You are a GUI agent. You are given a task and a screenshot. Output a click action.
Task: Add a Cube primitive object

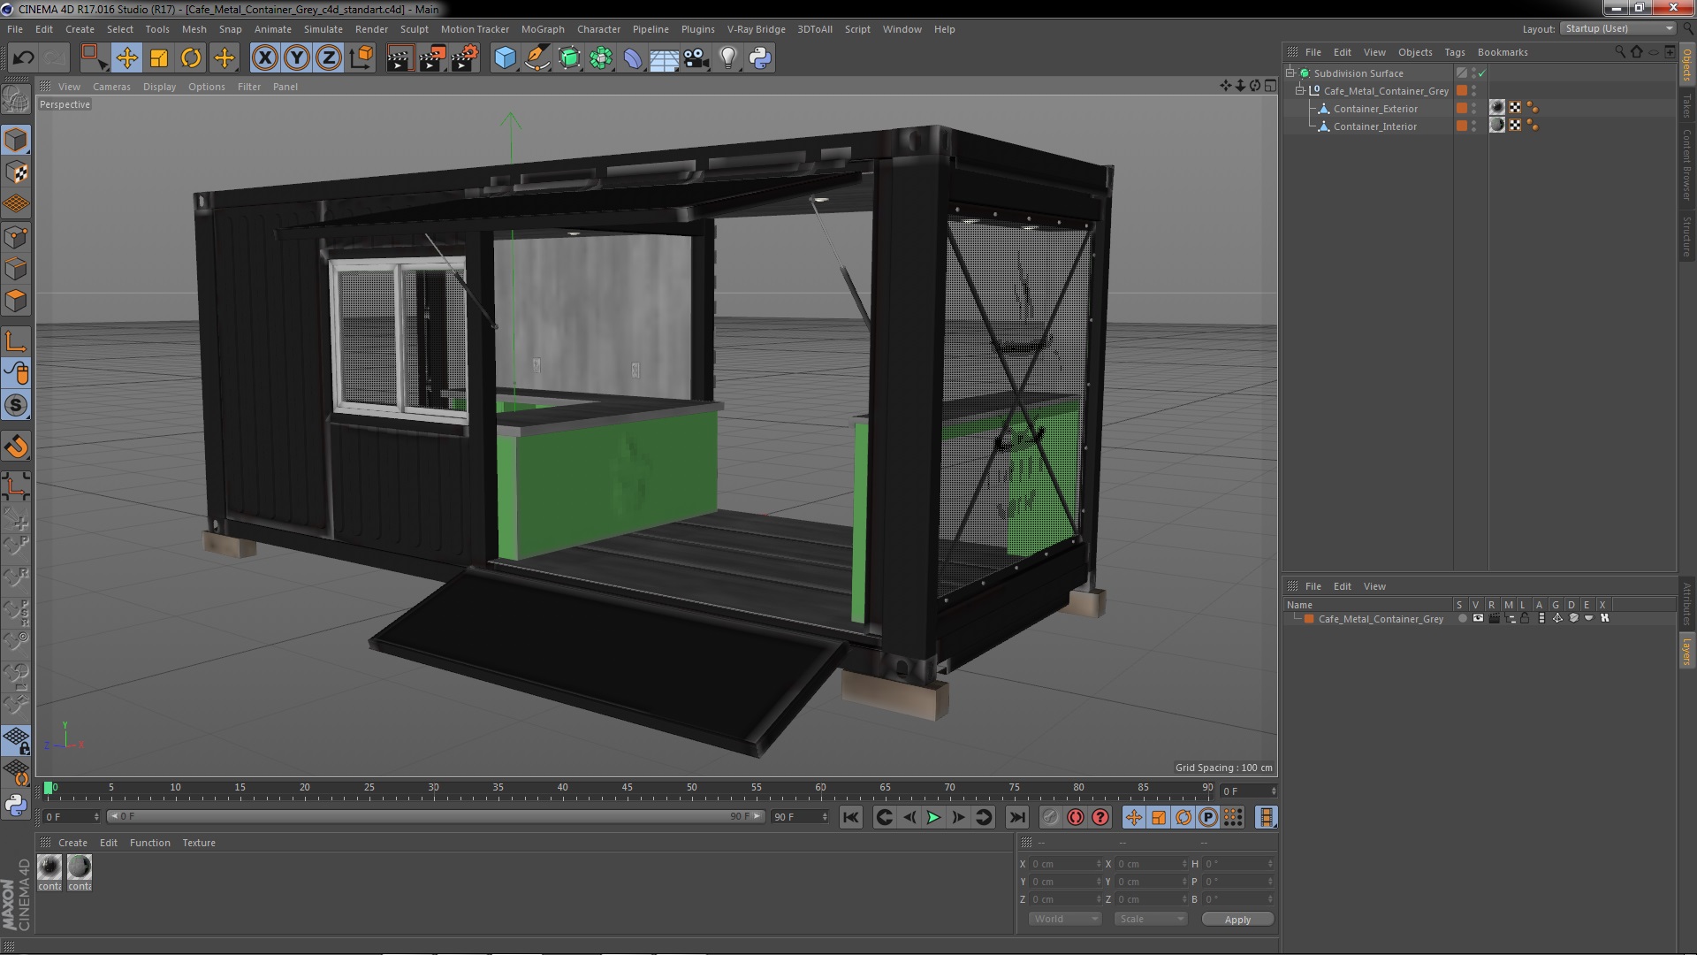pos(505,58)
